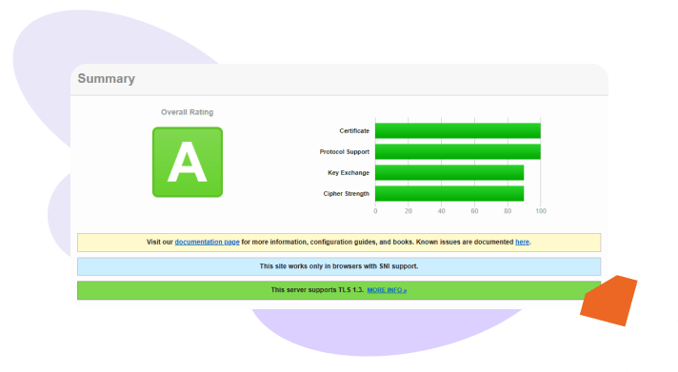Click 'This server supports TLS 1.3' text
The height and width of the screenshot is (372, 678).
coord(317,290)
